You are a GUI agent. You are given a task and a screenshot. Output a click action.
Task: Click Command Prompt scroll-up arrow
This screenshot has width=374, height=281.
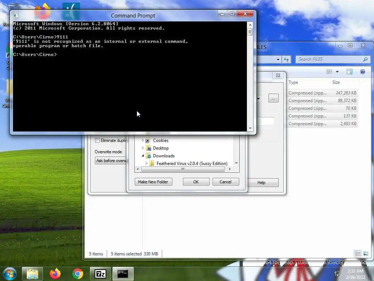250,25
